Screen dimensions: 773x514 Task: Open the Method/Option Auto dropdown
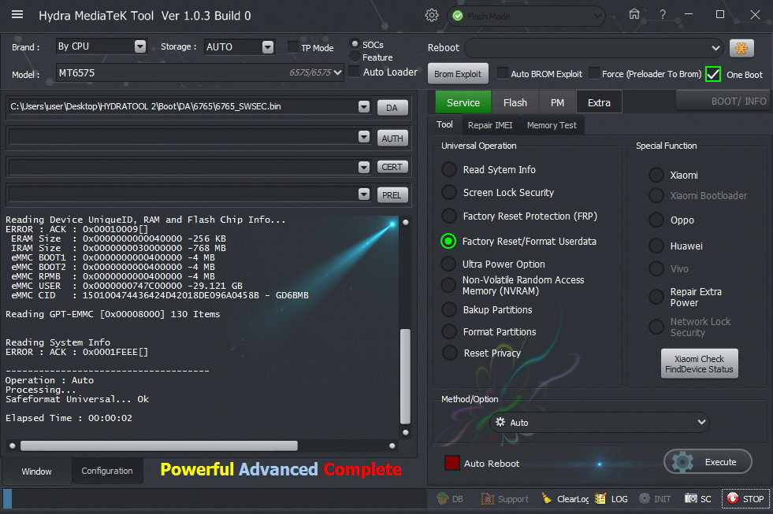coord(600,423)
